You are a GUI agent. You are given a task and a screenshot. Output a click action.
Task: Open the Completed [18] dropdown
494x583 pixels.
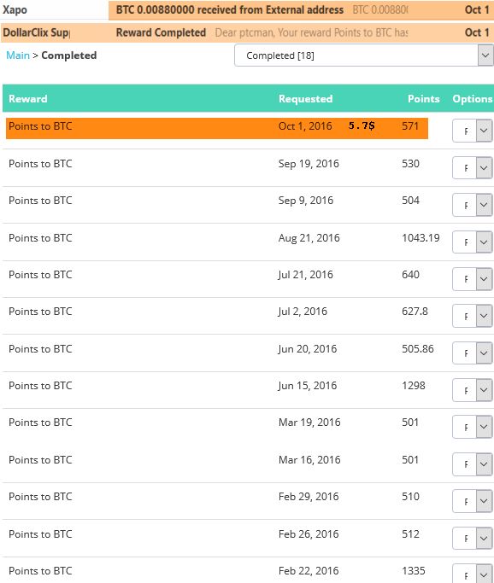[364, 55]
